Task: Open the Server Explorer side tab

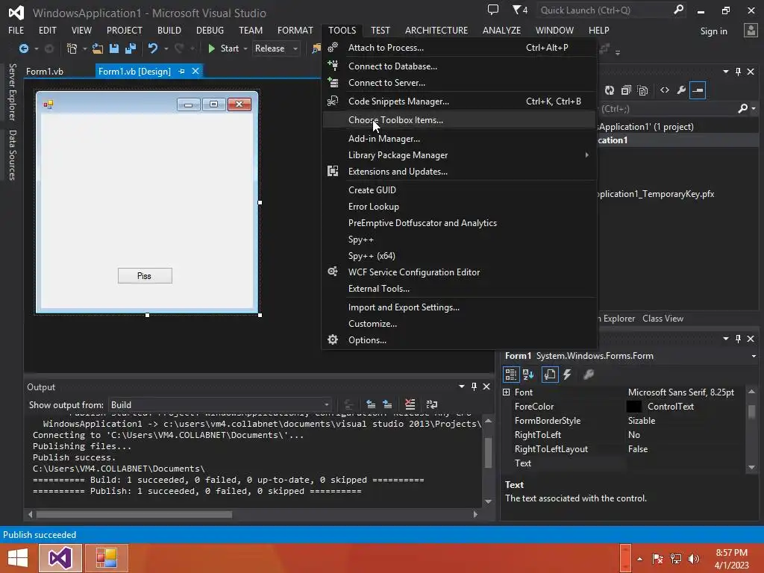Action: click(13, 92)
